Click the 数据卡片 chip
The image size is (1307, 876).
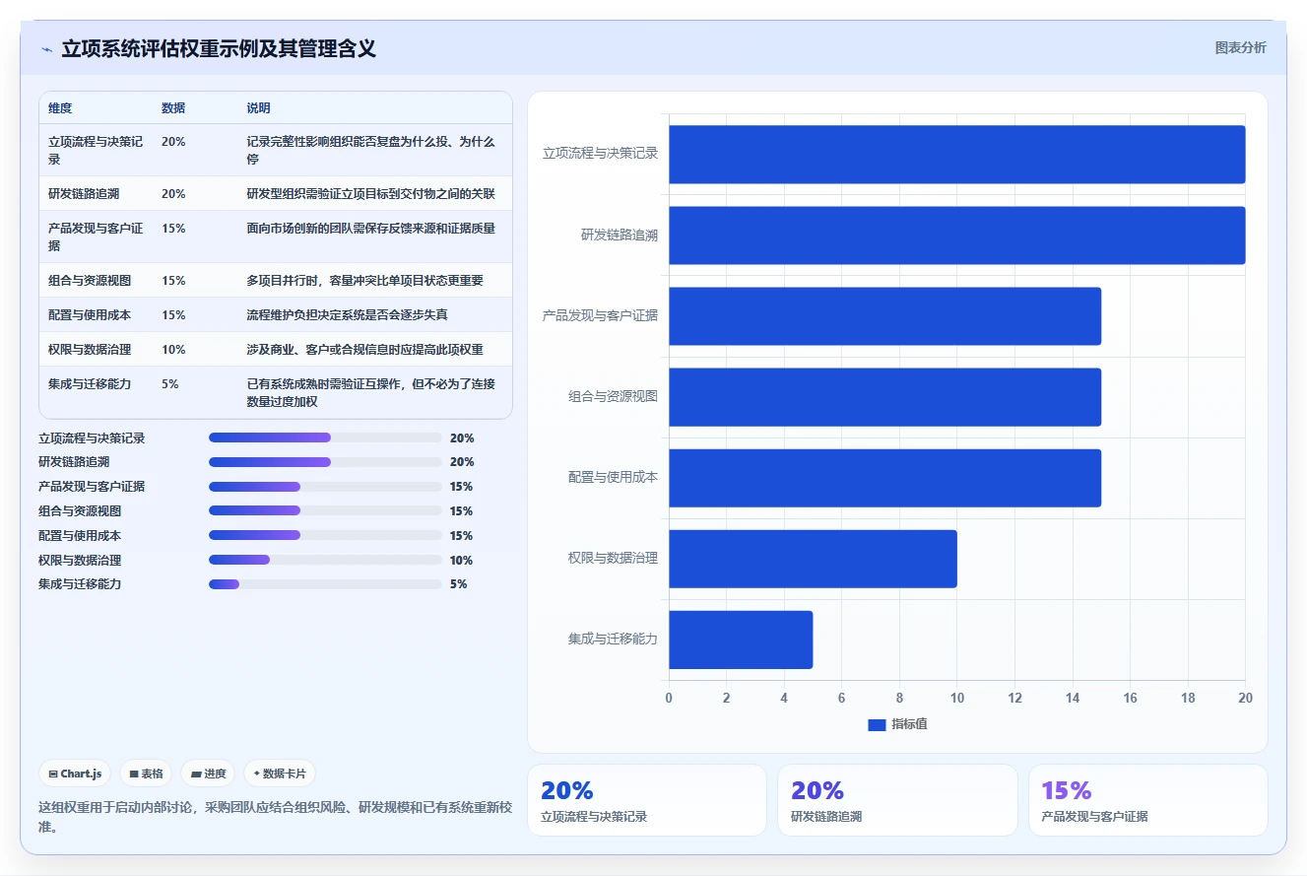[280, 774]
